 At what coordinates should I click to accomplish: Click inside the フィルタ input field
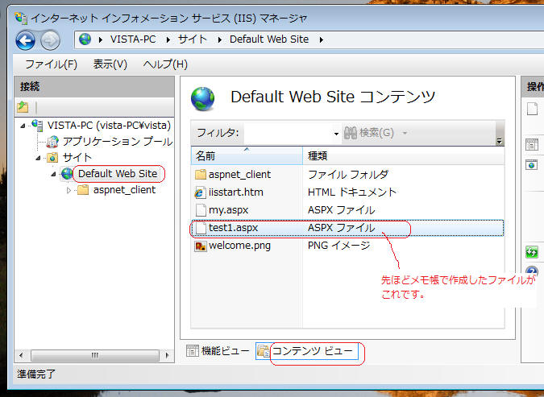(288, 133)
